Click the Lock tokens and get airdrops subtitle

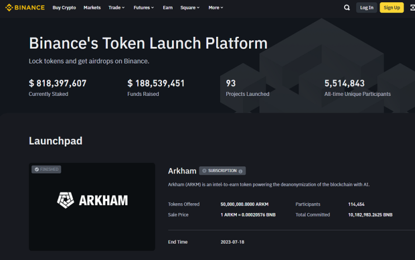click(89, 61)
